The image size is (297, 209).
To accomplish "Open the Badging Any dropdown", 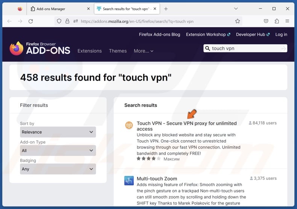I will [58, 169].
